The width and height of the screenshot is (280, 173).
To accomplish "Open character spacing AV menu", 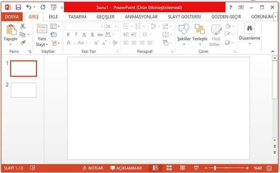I will pos(109,34).
